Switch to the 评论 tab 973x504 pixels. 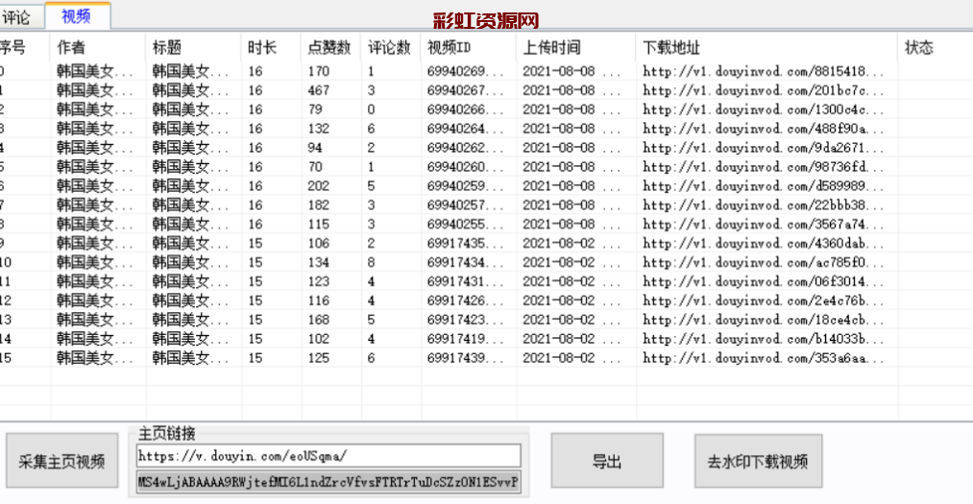[17, 16]
